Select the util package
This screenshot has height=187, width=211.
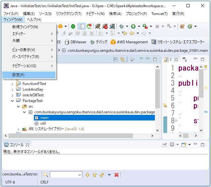[43, 123]
